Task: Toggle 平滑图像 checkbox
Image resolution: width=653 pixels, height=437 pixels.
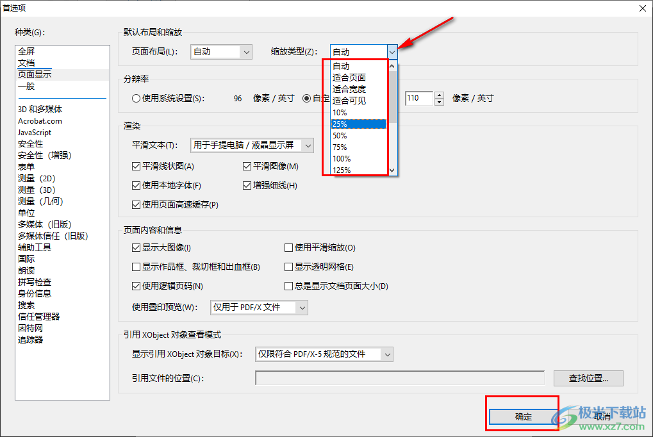Action: 247,167
